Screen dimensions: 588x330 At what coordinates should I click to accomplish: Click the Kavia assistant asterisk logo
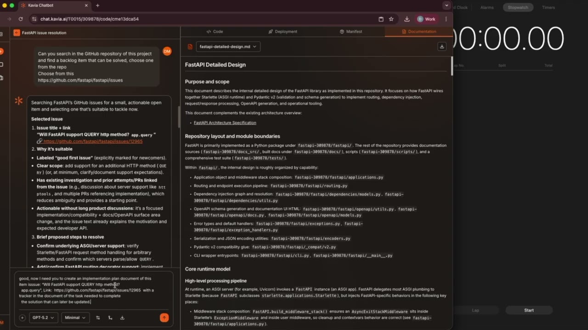tap(19, 101)
